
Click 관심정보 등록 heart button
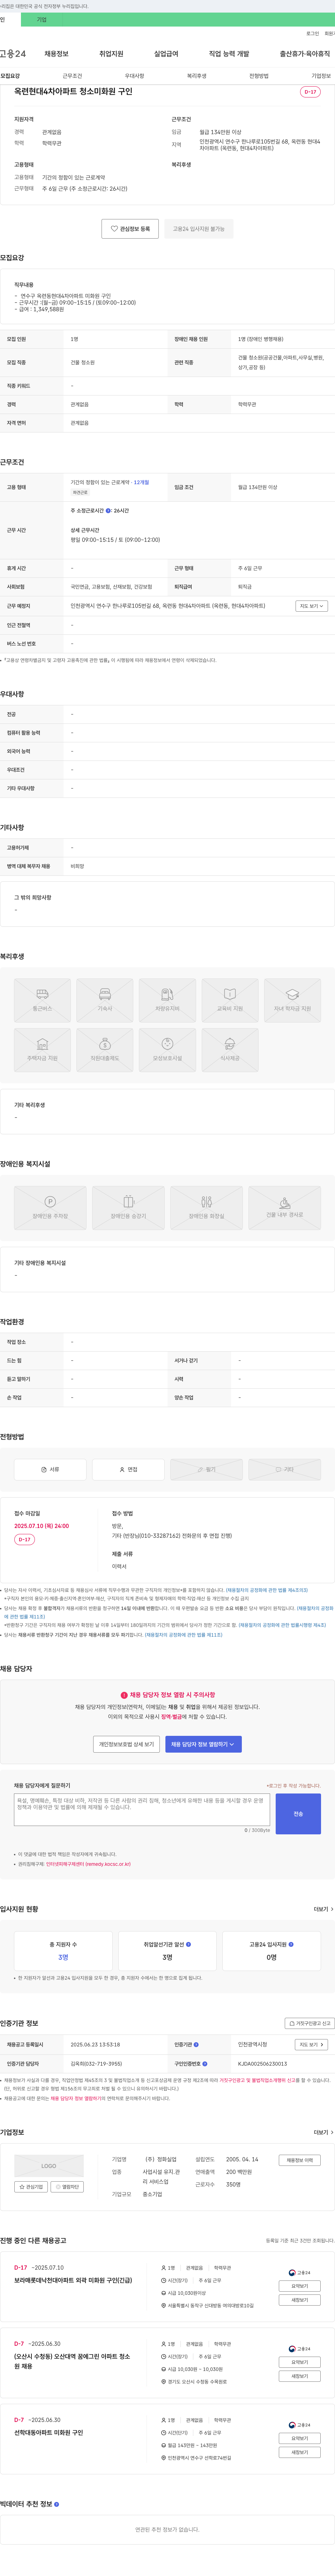tap(130, 229)
